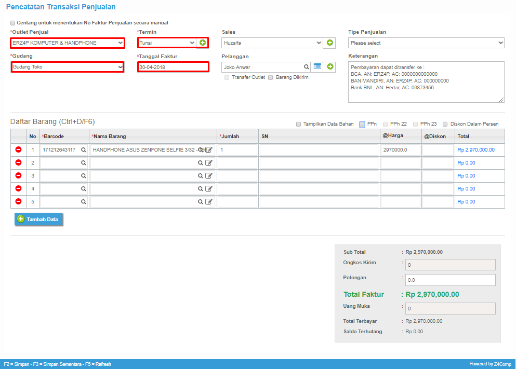
Task: Click the @Harga field showing 2970000.0
Action: point(401,150)
